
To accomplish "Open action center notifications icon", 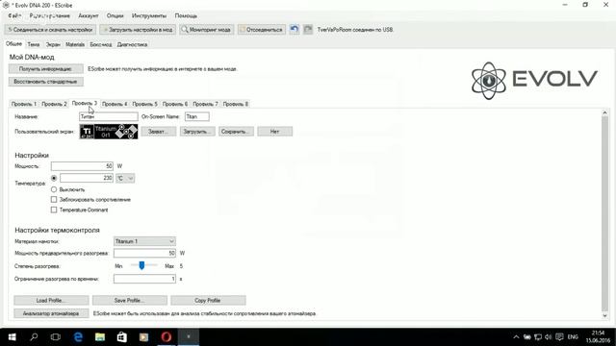I will point(559,337).
